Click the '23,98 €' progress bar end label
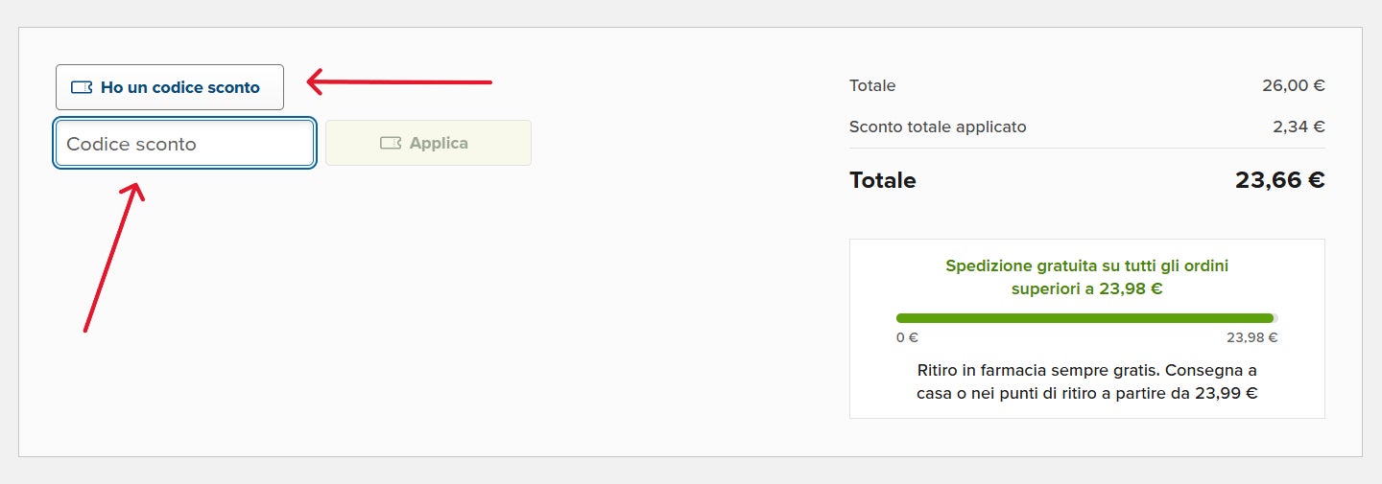The image size is (1382, 484). click(x=1251, y=337)
